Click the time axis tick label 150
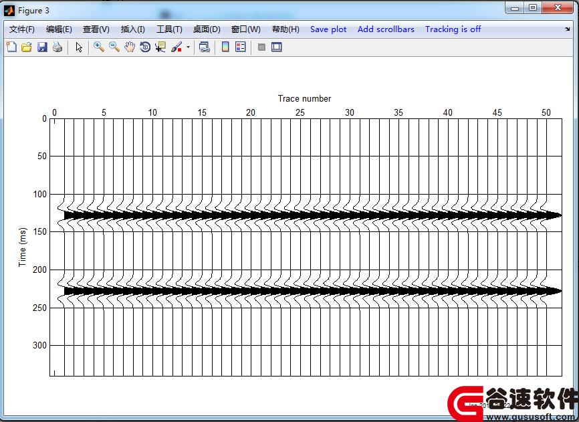Viewport: 579px width, 422px height. pos(40,232)
